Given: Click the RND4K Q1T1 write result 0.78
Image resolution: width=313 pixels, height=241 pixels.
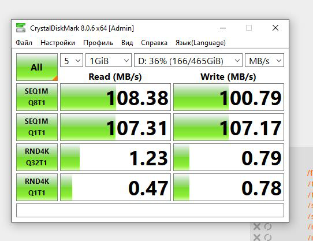Looking at the screenshot, I should 229,187.
